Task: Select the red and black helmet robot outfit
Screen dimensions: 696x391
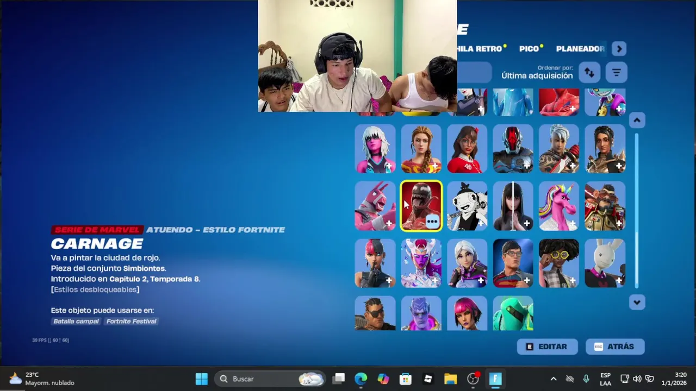Action: (x=513, y=149)
